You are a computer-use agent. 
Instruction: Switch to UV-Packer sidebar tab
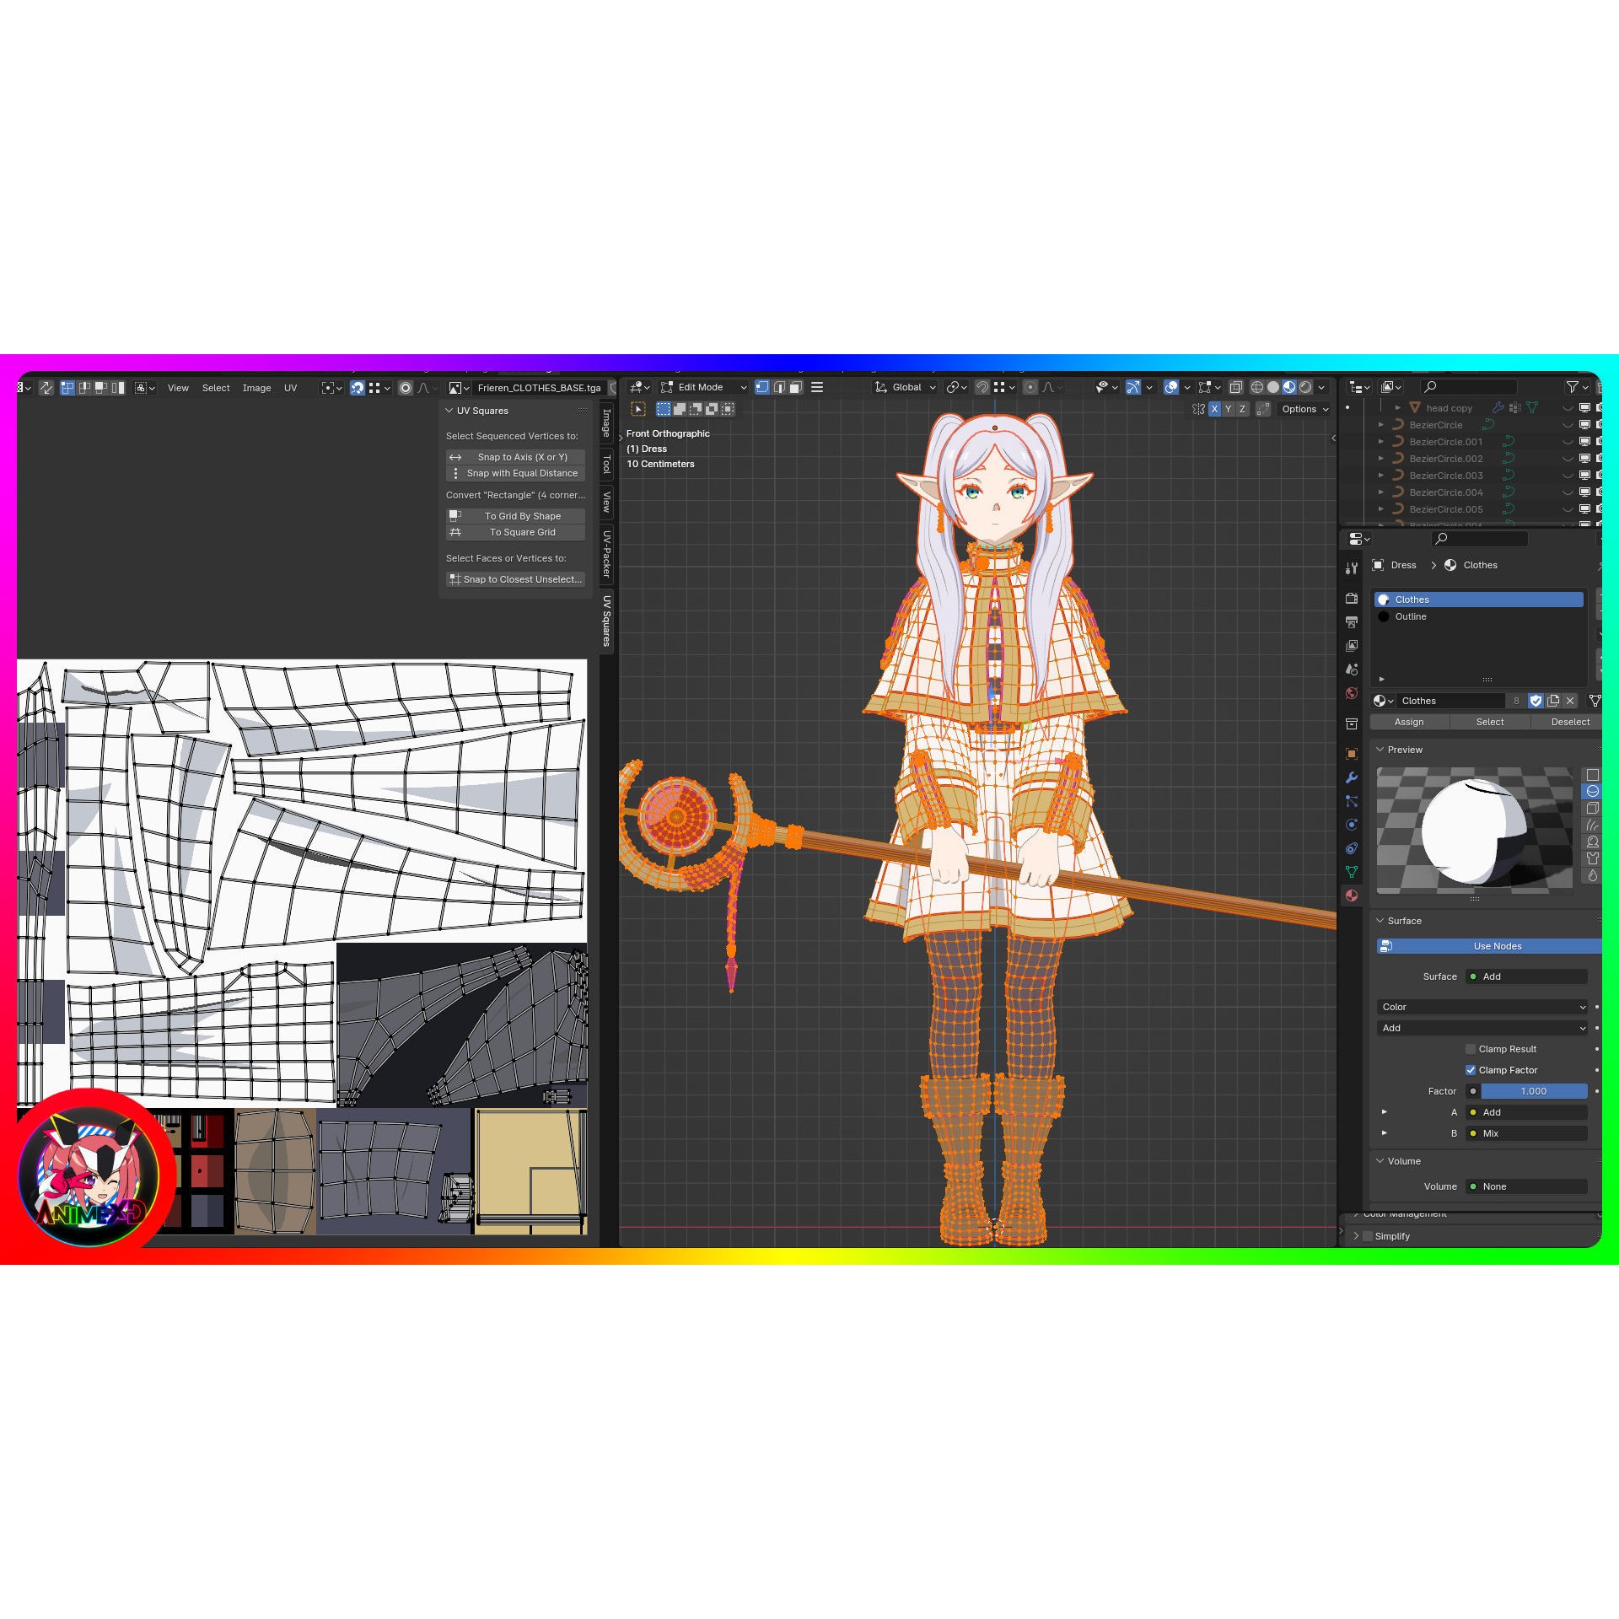coord(606,554)
